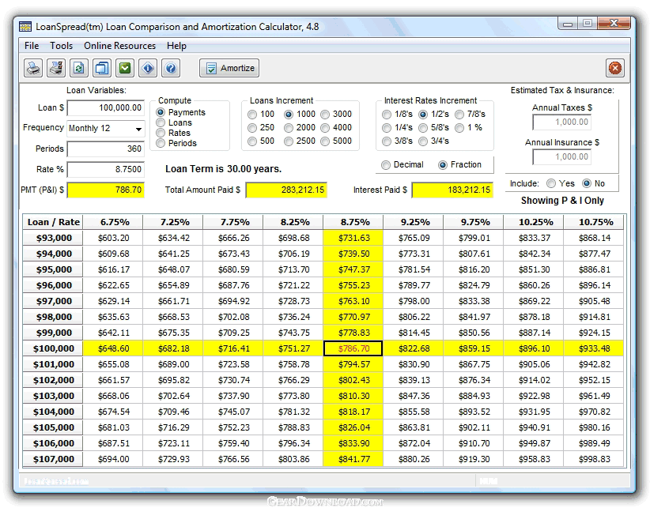Click the copy windows toolbar icon
The width and height of the screenshot is (650, 508).
102,68
